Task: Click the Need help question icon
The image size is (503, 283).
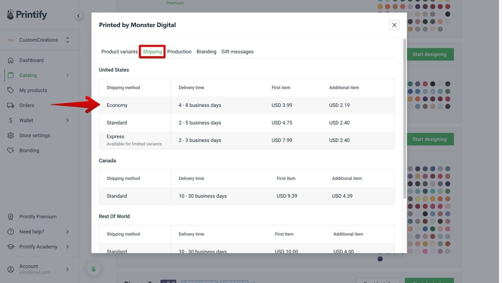Action: coord(11,232)
